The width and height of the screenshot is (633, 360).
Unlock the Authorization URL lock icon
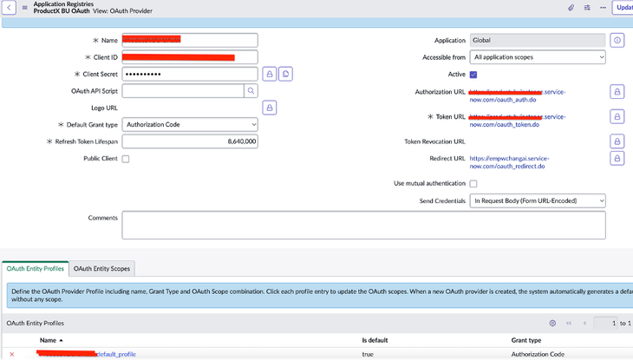pyautogui.click(x=617, y=92)
